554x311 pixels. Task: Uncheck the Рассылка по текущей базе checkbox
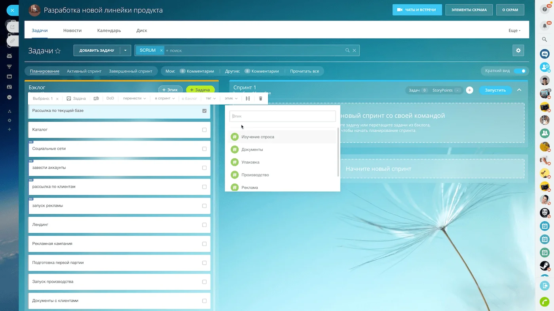204,111
